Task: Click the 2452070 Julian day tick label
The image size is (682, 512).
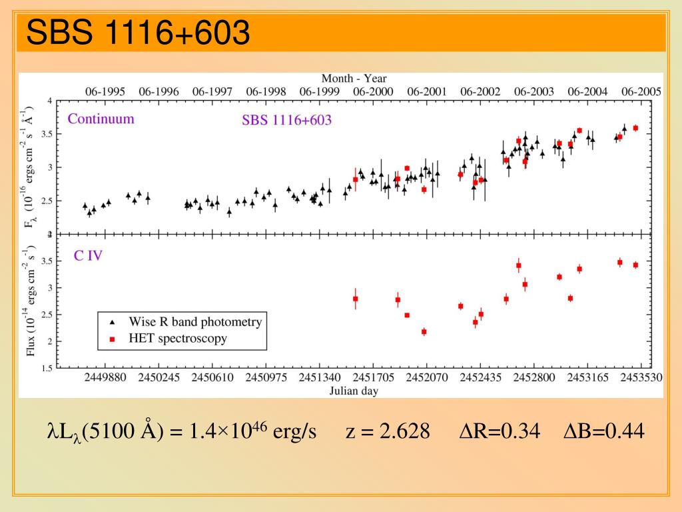Action: pos(427,377)
